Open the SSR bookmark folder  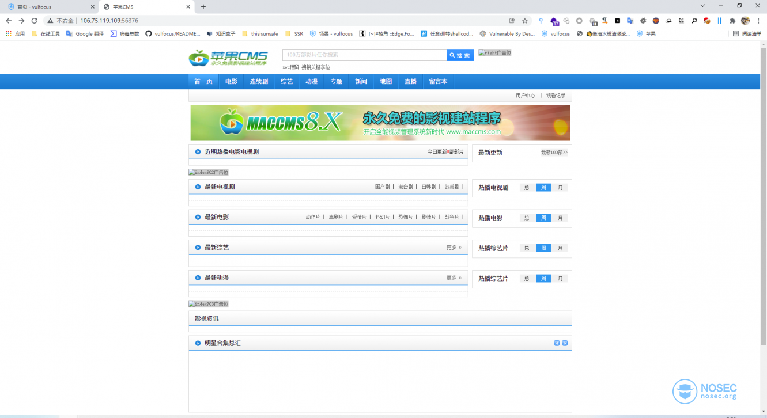tap(294, 34)
